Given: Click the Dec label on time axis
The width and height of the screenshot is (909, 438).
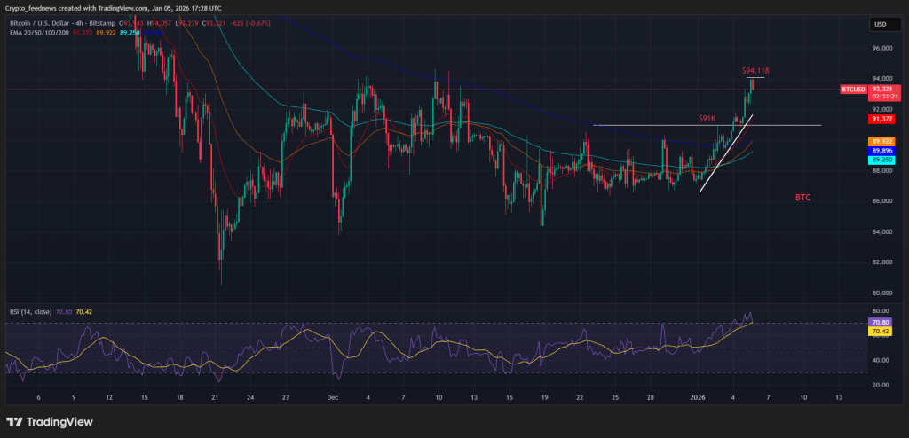Looking at the screenshot, I should pos(332,398).
